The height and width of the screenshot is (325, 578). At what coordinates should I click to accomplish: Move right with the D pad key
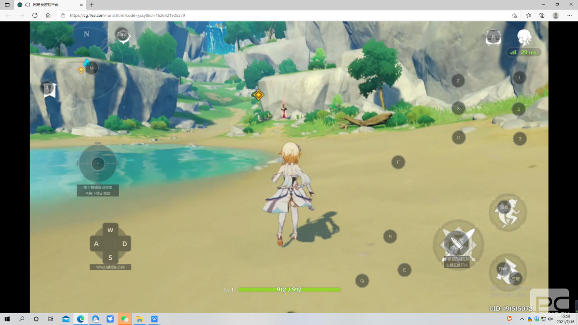tap(125, 244)
